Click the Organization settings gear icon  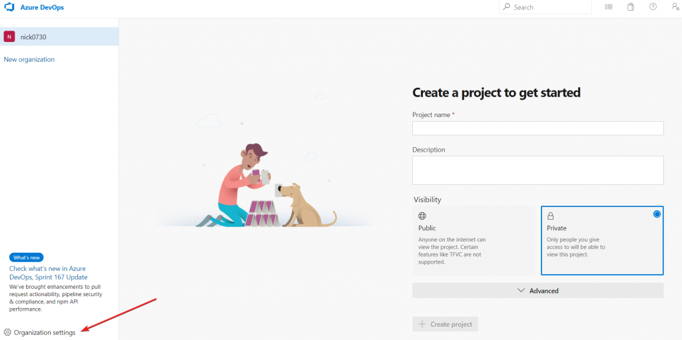[x=7, y=333]
